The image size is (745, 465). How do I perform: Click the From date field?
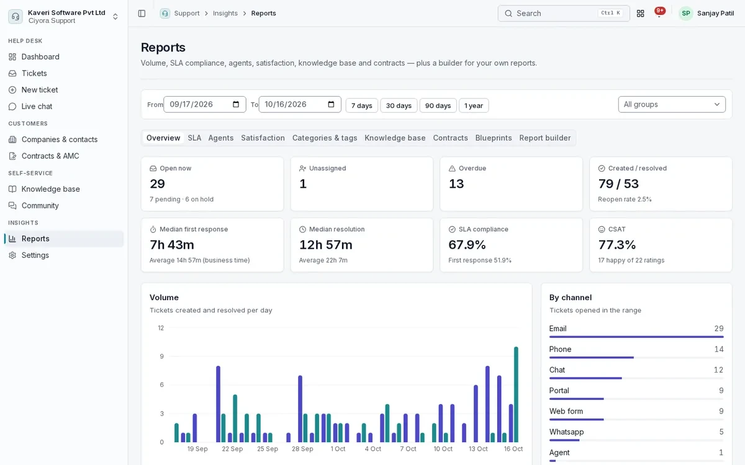(x=205, y=104)
